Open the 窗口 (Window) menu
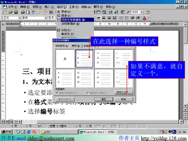The width and height of the screenshot is (188, 141). pos(98,7)
